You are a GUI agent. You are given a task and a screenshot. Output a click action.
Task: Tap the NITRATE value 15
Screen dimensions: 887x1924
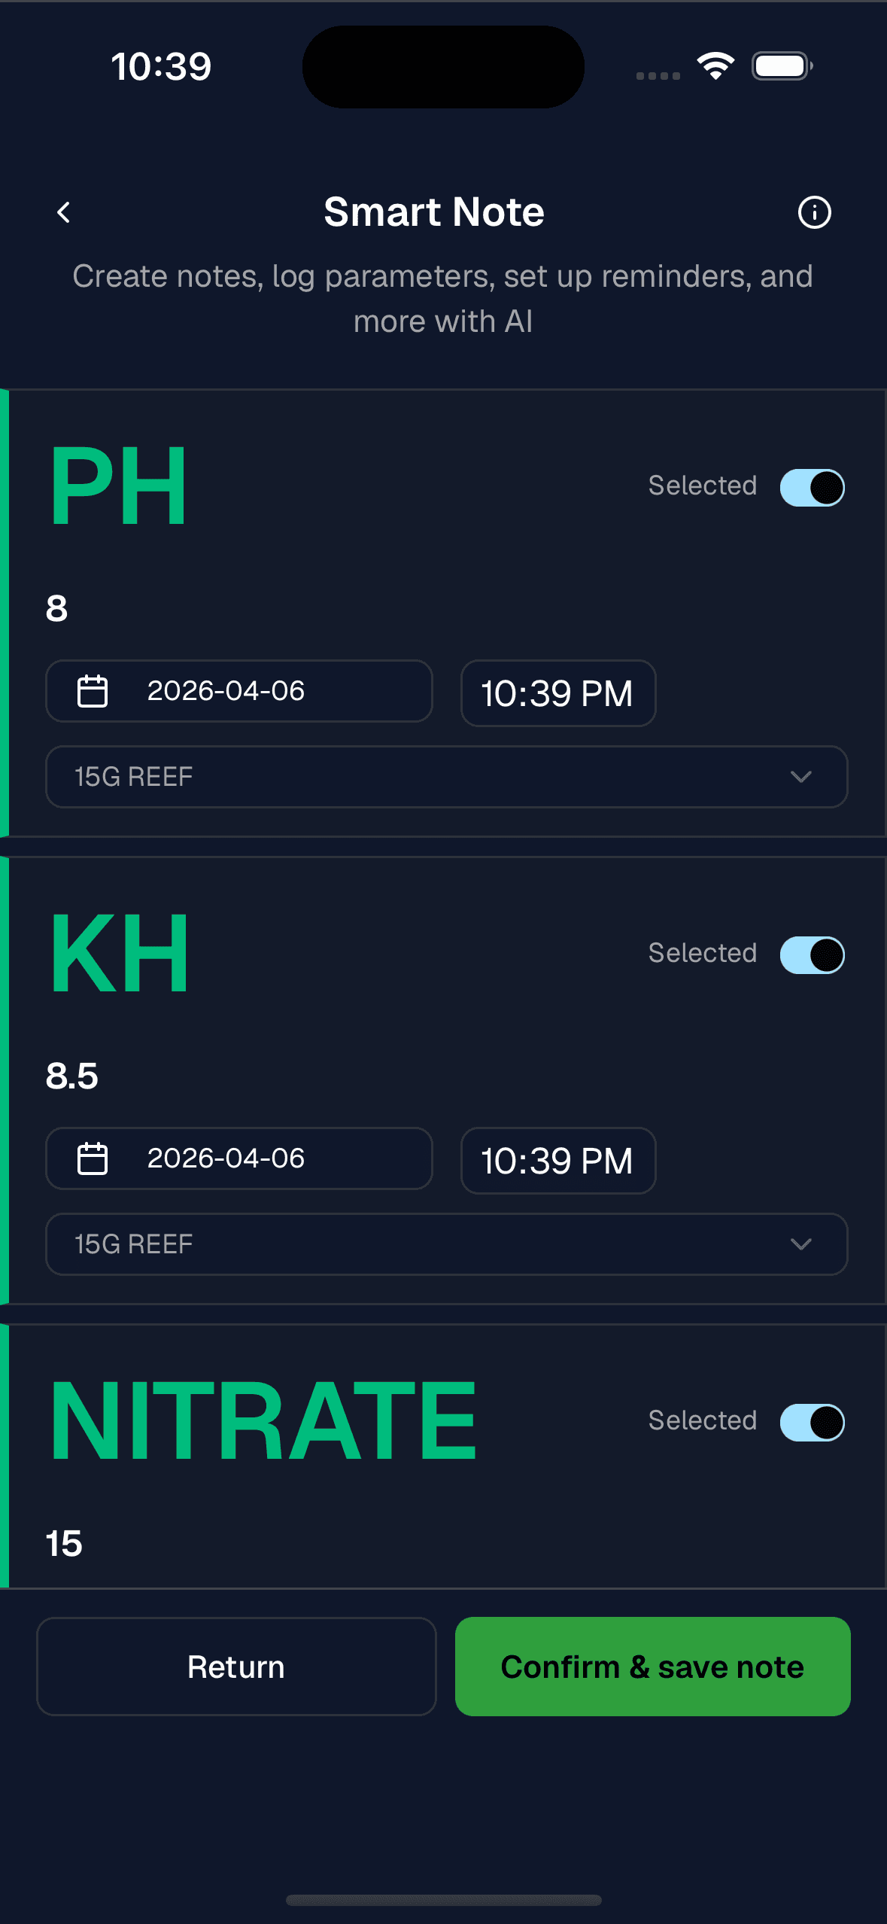click(65, 1543)
